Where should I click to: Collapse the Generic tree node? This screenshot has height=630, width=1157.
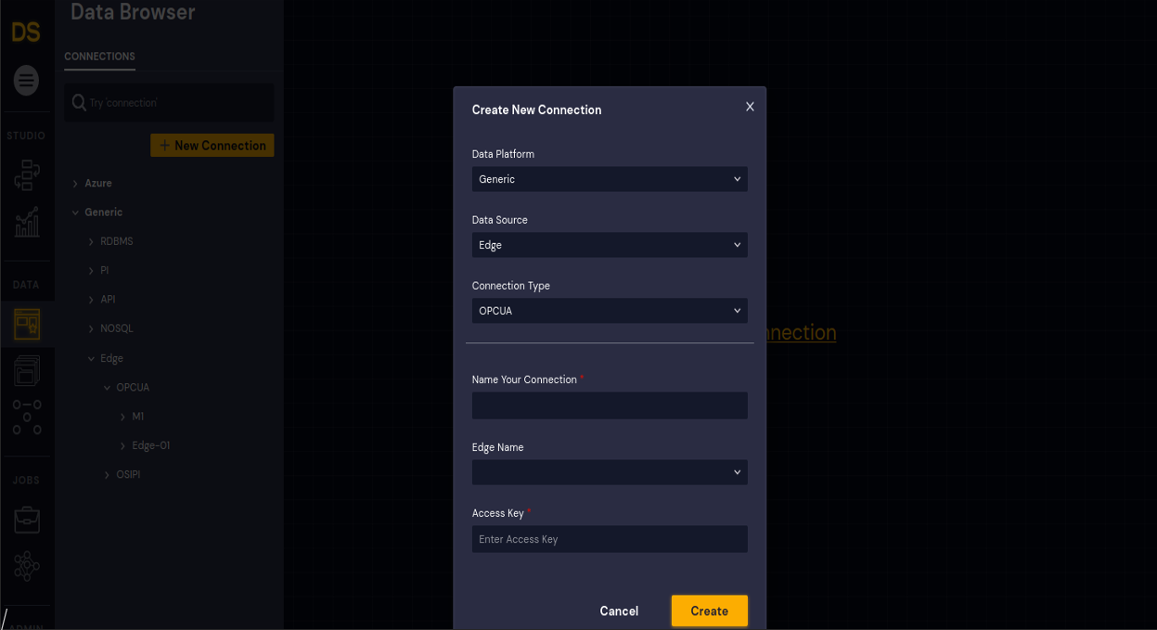[75, 212]
